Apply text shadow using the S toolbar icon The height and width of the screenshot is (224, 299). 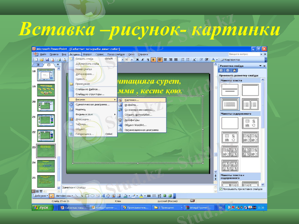tap(153, 60)
